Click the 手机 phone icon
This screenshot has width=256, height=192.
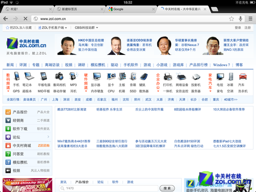(16, 76)
